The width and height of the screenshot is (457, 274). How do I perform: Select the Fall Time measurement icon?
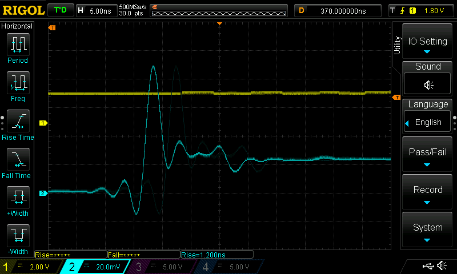click(18, 159)
